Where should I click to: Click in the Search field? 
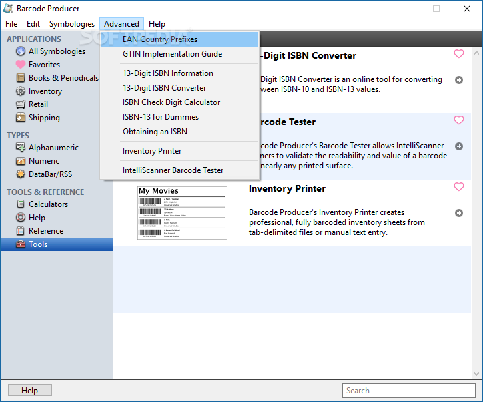point(409,390)
